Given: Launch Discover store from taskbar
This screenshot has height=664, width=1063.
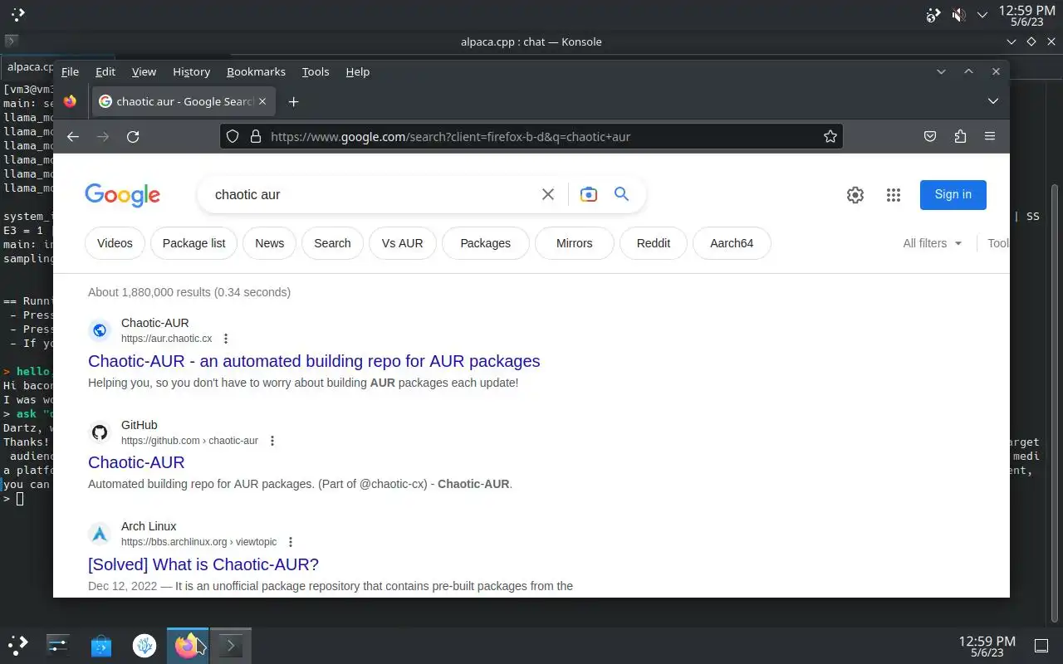Looking at the screenshot, I should (x=101, y=645).
